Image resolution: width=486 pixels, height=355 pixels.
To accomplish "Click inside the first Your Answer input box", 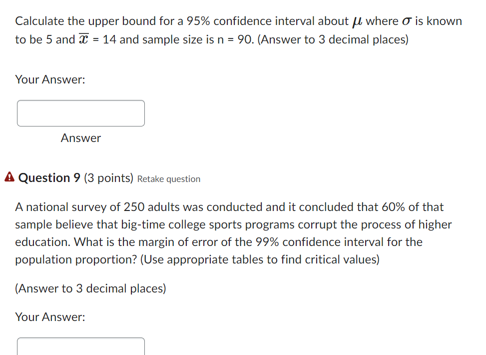I will pos(80,113).
